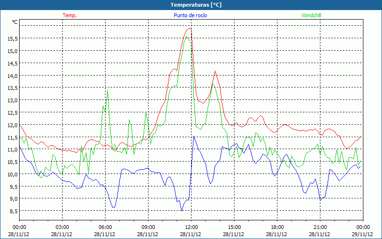This screenshot has height=239, width=382.
Task: Click the 11,5 y-axis value
Action: [13, 138]
